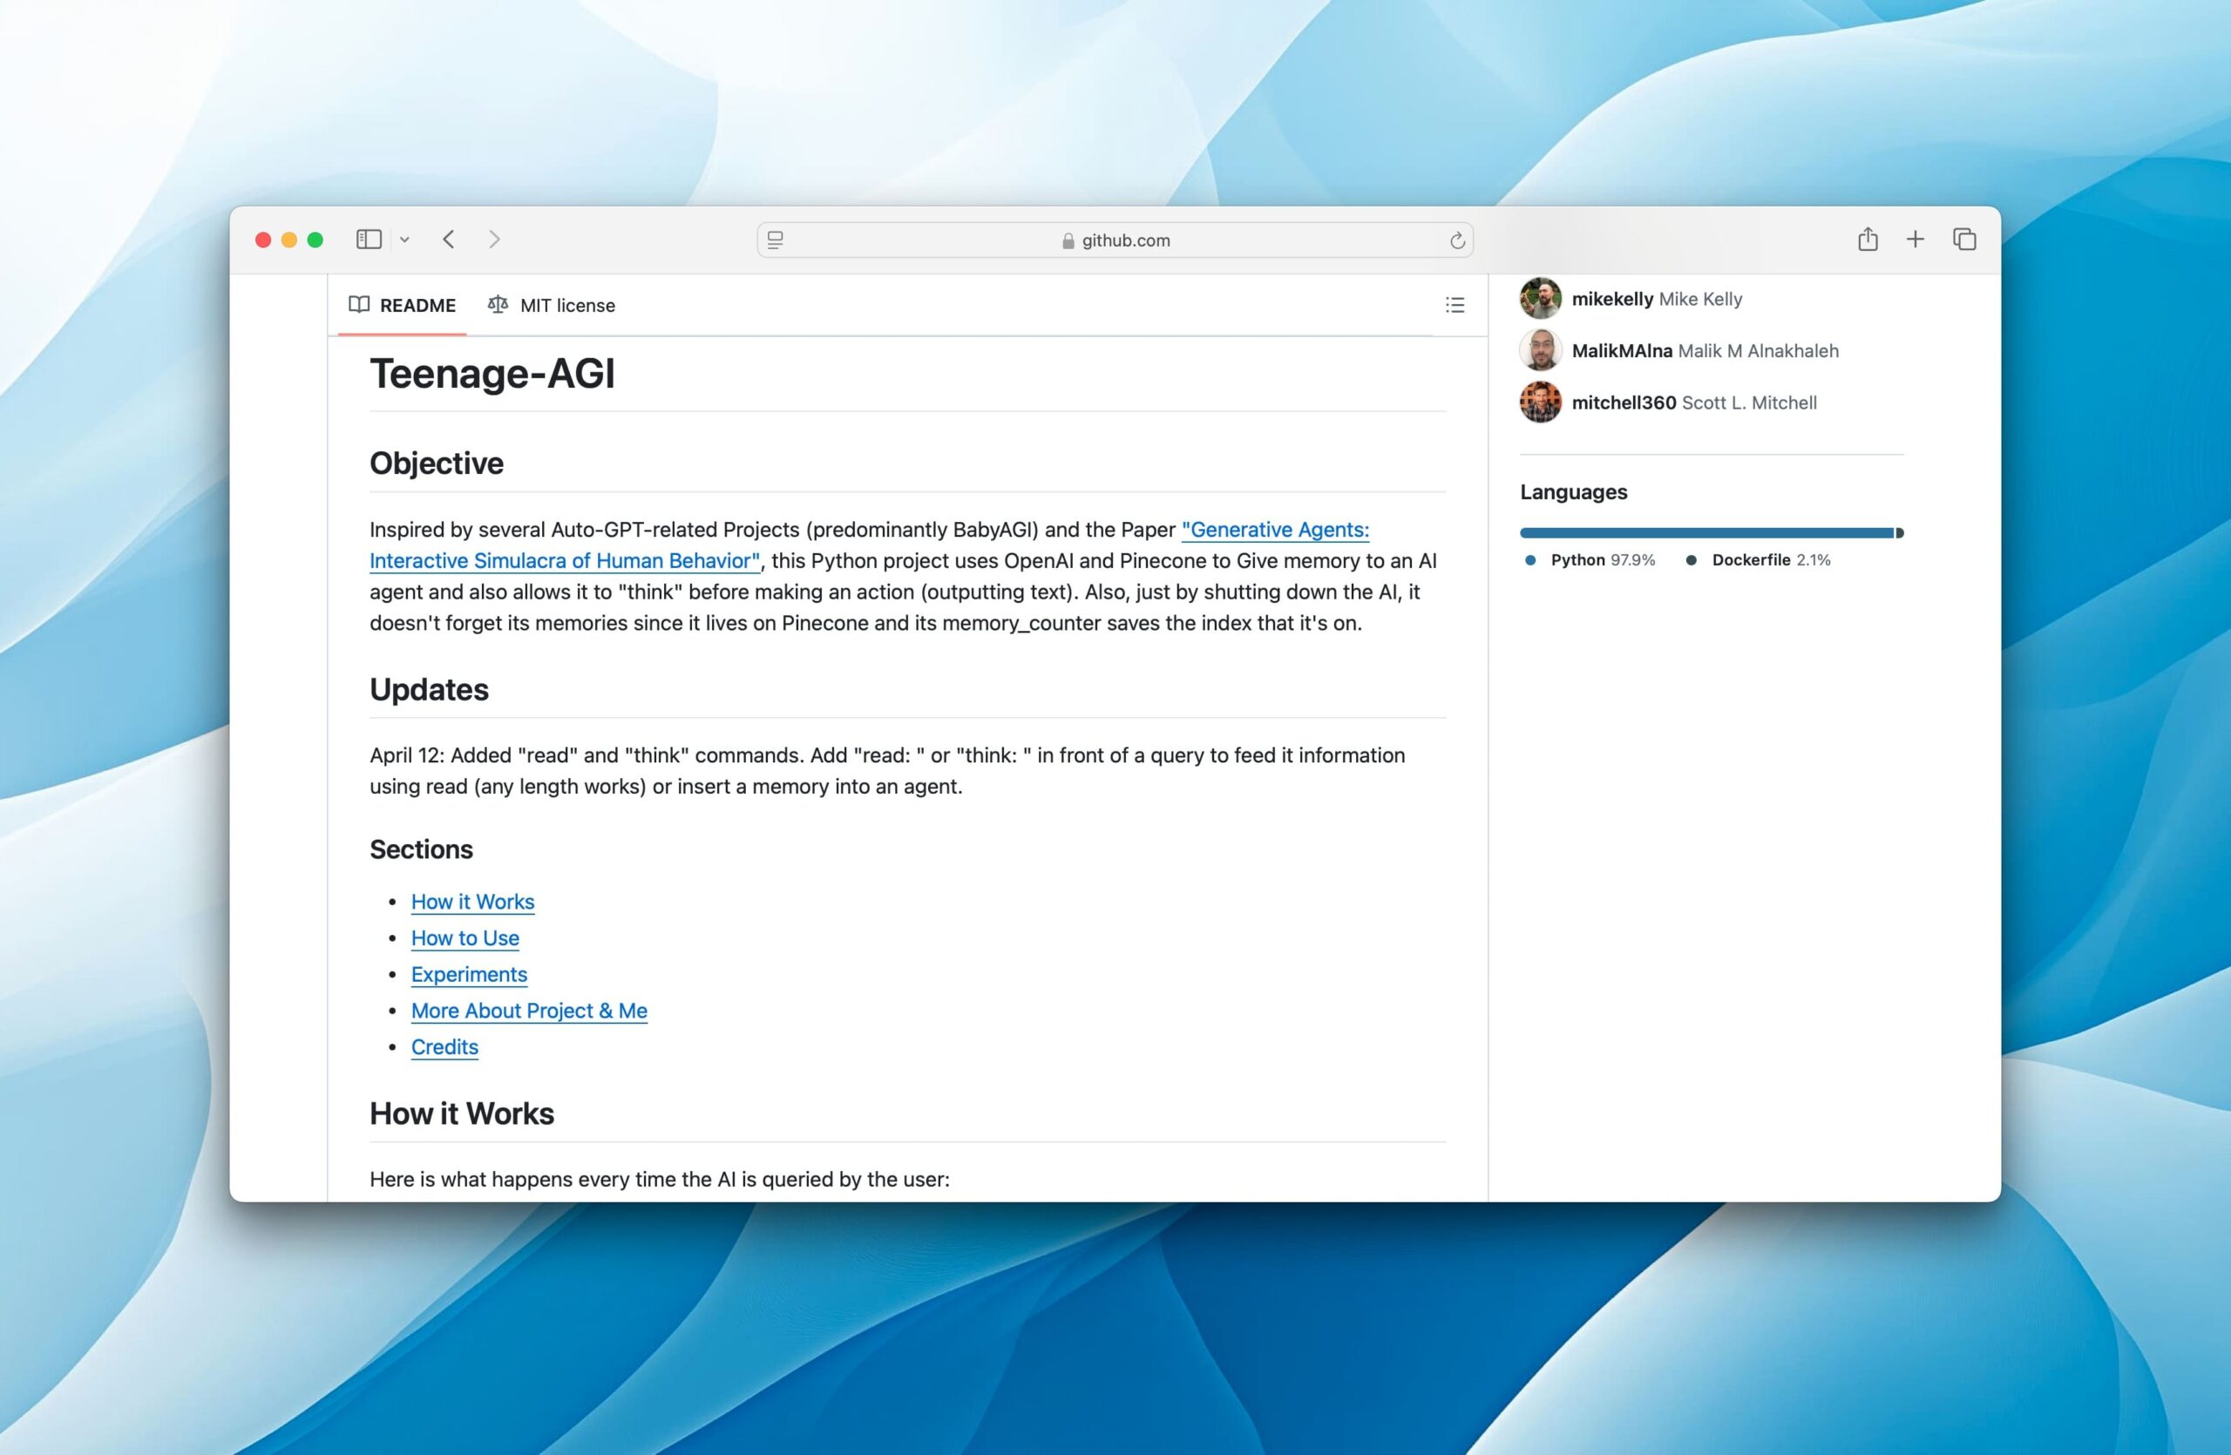Viewport: 2231px width, 1455px height.
Task: Open the MIT license tab
Action: tap(567, 304)
